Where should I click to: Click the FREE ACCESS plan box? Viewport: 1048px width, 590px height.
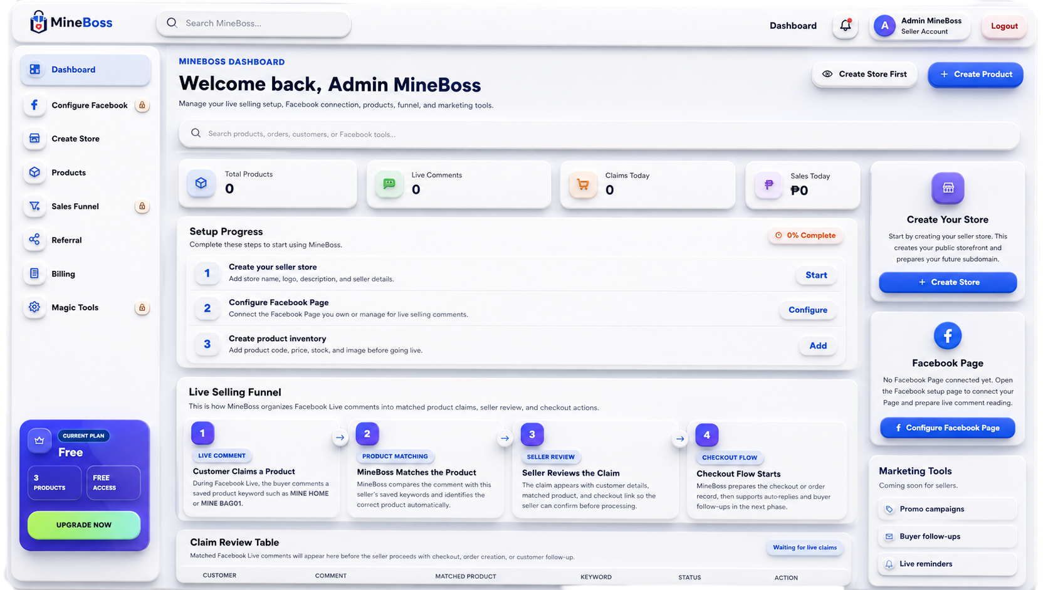click(113, 483)
